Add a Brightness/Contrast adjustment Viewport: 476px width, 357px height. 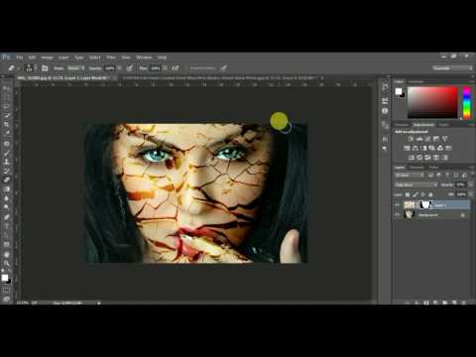(411, 139)
